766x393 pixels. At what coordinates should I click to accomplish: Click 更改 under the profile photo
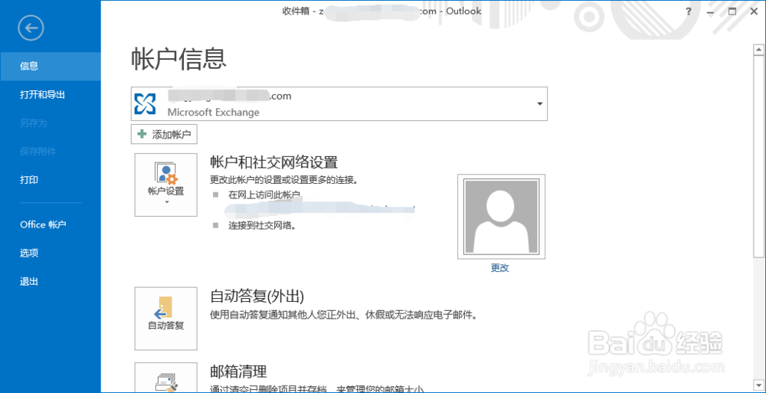(500, 268)
